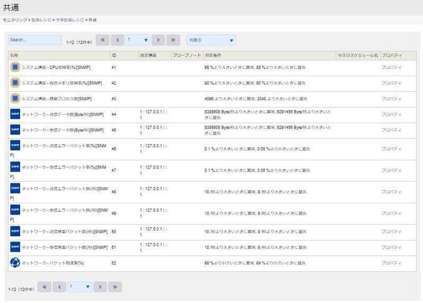Sort by ID column header
This screenshot has height=303, width=423.
tap(124, 55)
